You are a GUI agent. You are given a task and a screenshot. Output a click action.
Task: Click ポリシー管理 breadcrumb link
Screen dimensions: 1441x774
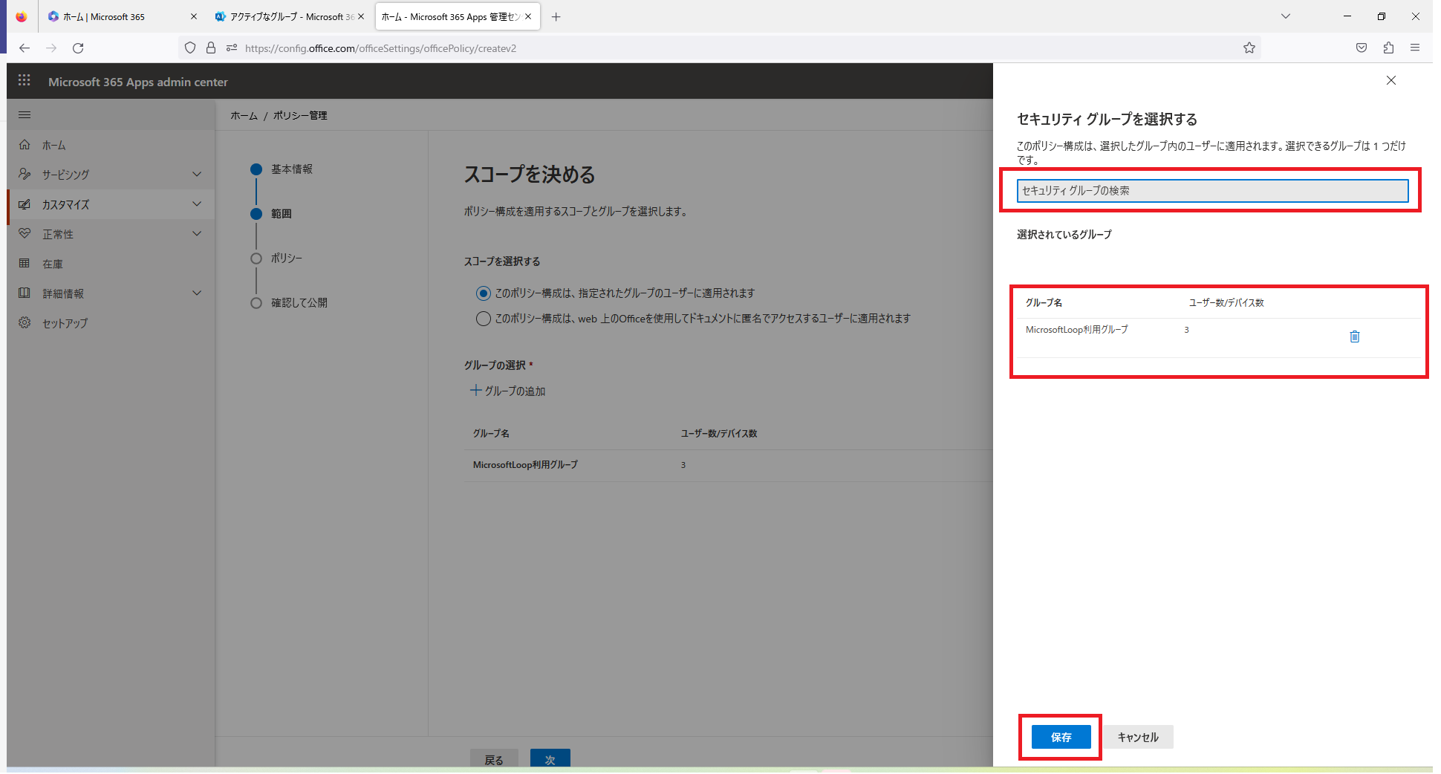click(300, 115)
